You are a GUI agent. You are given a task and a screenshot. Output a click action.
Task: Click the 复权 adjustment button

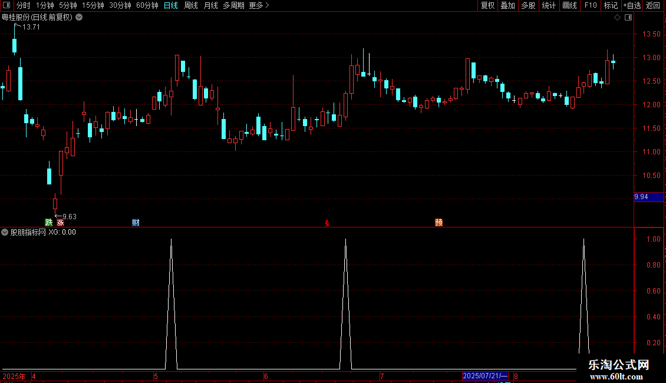click(487, 5)
